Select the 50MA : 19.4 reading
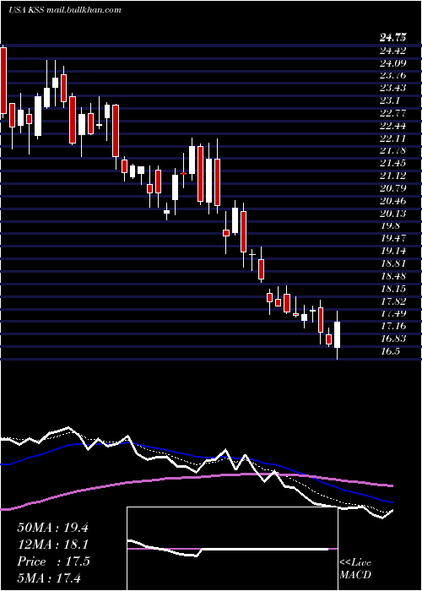The width and height of the screenshot is (422, 591). [52, 528]
